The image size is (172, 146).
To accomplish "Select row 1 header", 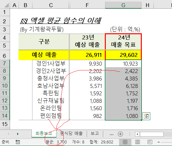I will click(x=5, y=12).
